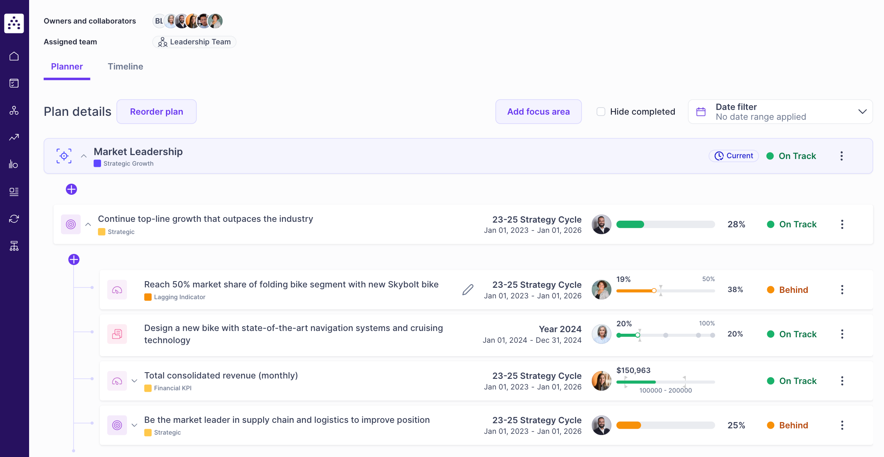This screenshot has height=457, width=884.
Task: Click pencil edit icon on Skybolt bike row
Action: tap(468, 290)
